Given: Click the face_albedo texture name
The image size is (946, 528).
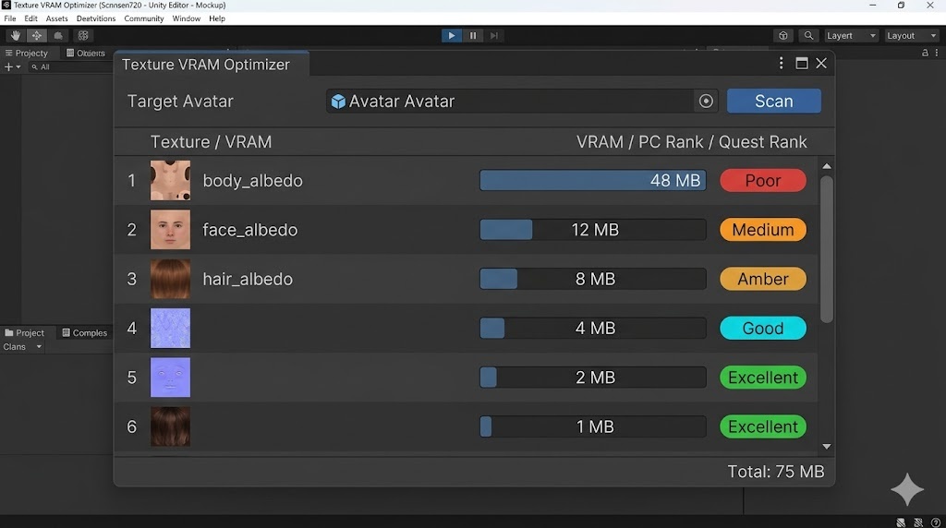Looking at the screenshot, I should (x=249, y=230).
